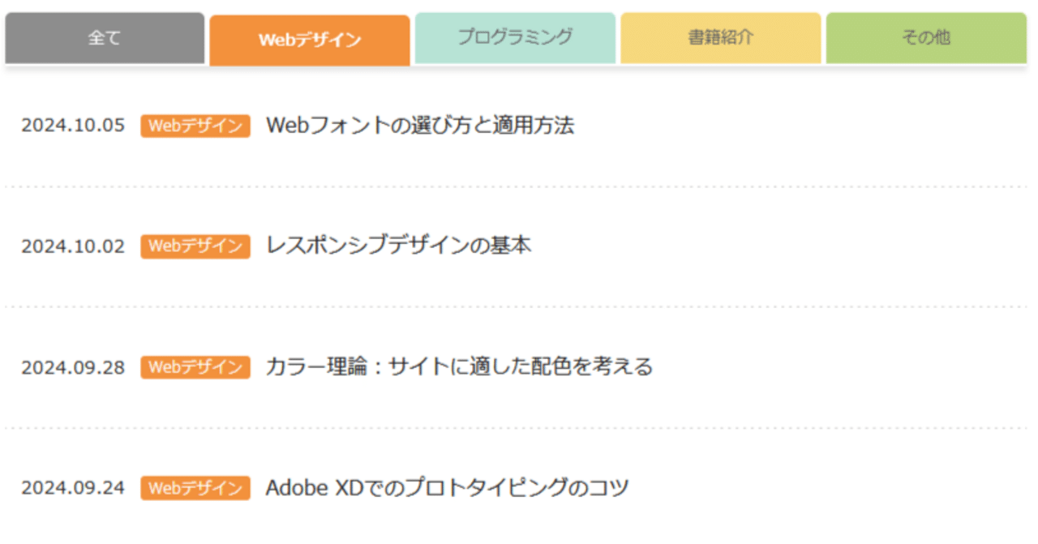Click the date 2024.10.05

[x=73, y=126]
